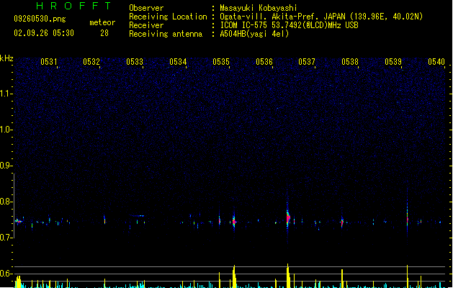Click the yellow intensity bar after 0535
The height and width of the screenshot is (288, 453).
(234, 276)
